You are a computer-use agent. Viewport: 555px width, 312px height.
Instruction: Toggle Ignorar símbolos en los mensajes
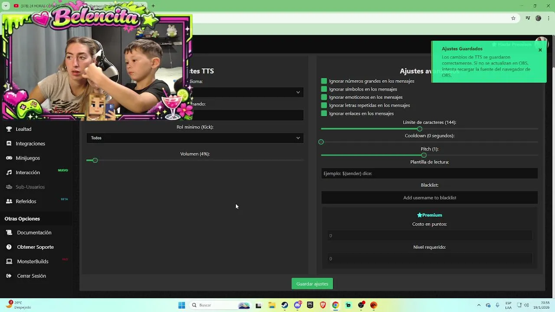click(324, 89)
